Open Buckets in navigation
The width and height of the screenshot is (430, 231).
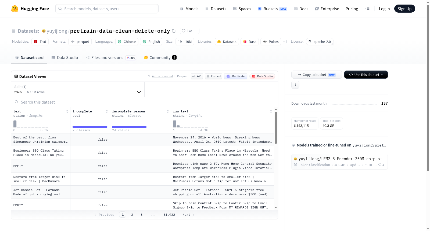point(272,9)
